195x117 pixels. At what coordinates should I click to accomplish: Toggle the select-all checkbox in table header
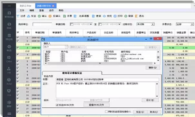click(x=18, y=32)
